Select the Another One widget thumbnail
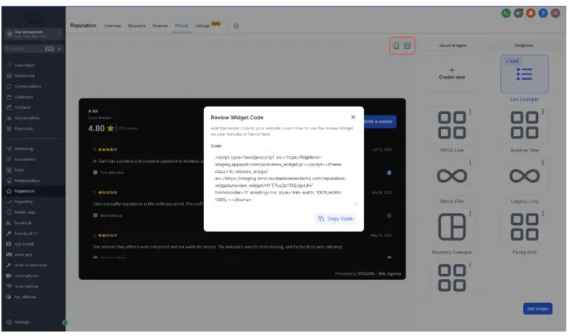This screenshot has width=570, height=336. (x=524, y=125)
